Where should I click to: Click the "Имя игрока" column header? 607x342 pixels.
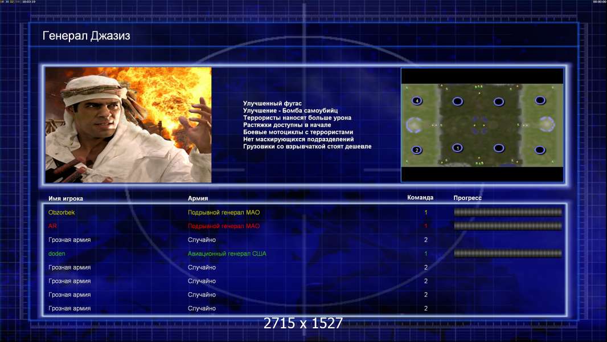pyautogui.click(x=66, y=198)
